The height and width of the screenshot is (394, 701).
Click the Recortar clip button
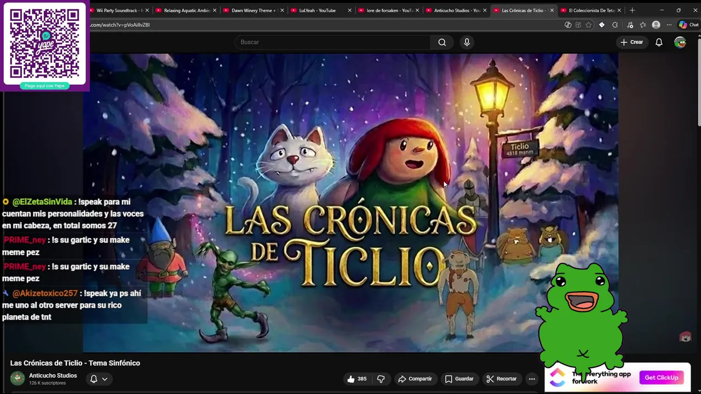501,379
